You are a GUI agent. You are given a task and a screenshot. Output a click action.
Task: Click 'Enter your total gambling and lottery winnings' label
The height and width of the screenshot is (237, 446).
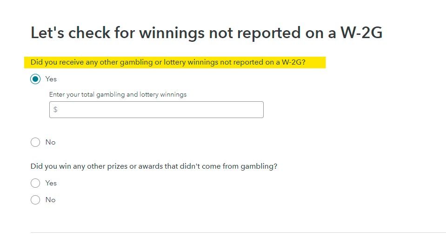pos(118,94)
